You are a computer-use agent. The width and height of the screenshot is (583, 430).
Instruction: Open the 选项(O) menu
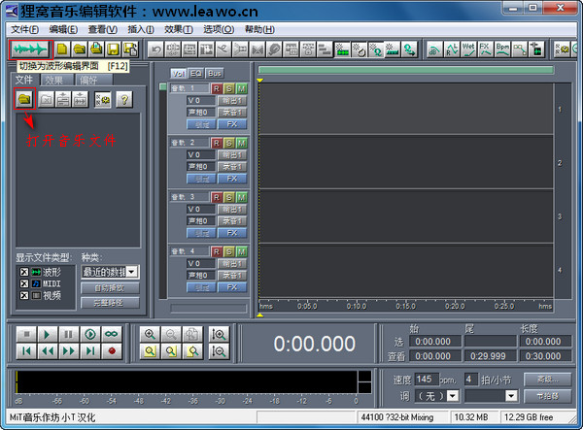[219, 29]
